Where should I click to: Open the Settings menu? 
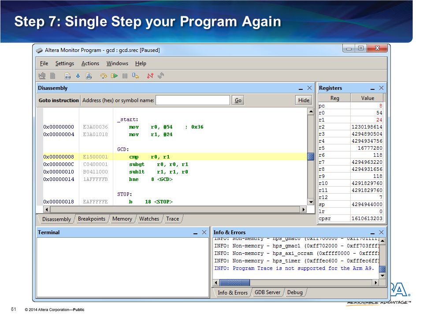coord(65,63)
